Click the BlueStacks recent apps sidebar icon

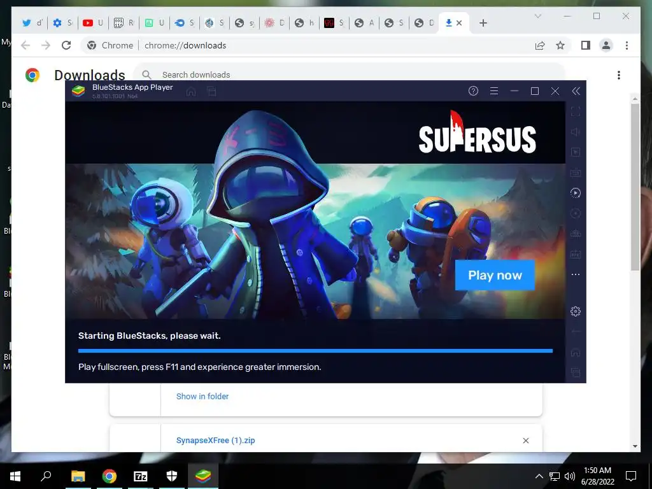tap(576, 372)
